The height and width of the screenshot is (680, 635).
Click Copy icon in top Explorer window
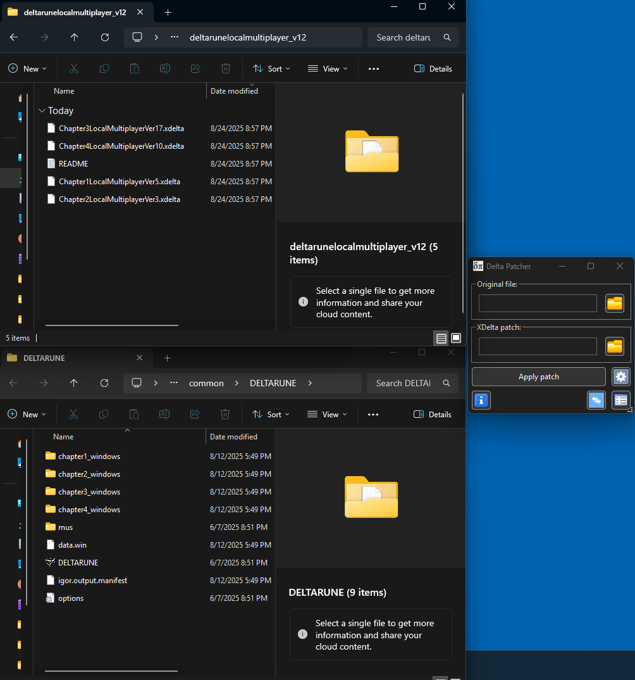point(104,68)
